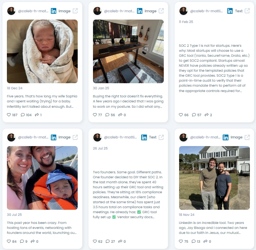Click heart icon with 187 likes

pyautogui.click(x=9, y=115)
